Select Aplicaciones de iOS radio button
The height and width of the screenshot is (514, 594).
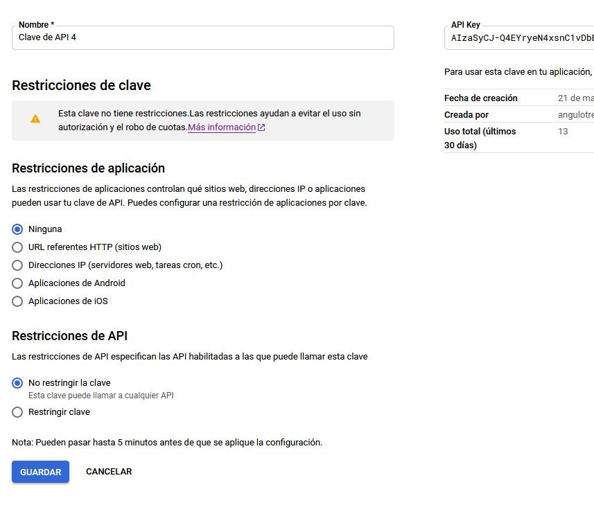click(x=17, y=301)
